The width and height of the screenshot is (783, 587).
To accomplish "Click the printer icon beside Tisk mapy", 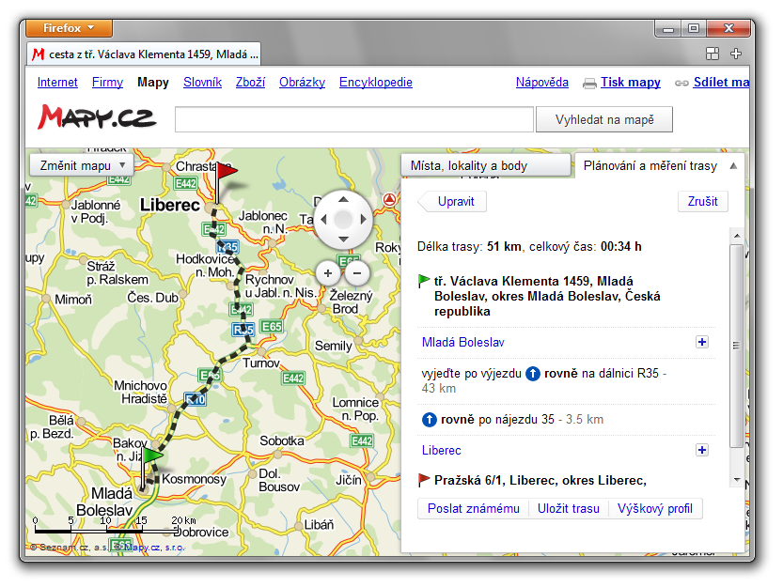I will pos(589,83).
